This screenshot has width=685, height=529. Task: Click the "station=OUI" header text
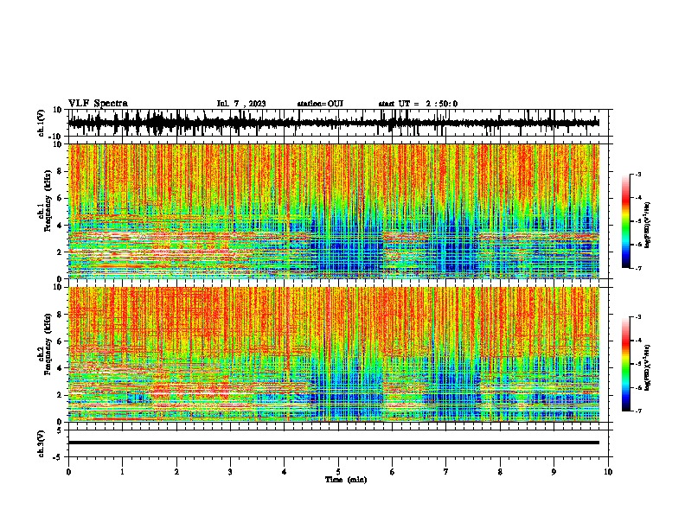(320, 104)
